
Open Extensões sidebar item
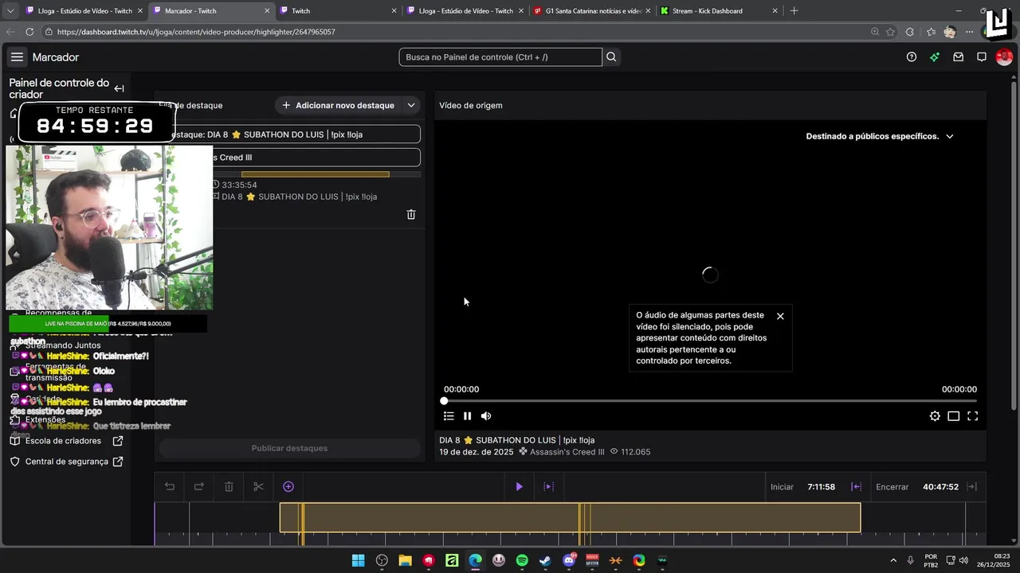pos(45,419)
